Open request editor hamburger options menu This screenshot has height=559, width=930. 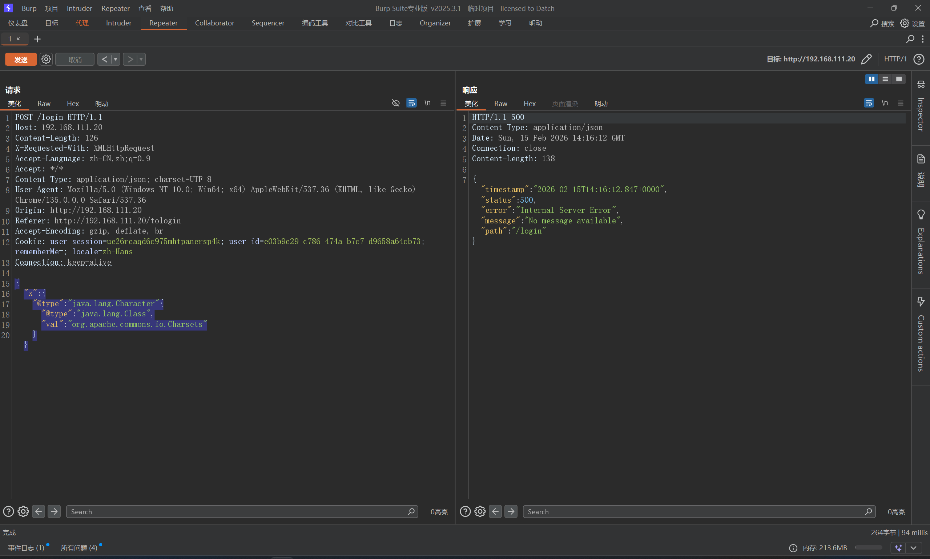pyautogui.click(x=443, y=103)
